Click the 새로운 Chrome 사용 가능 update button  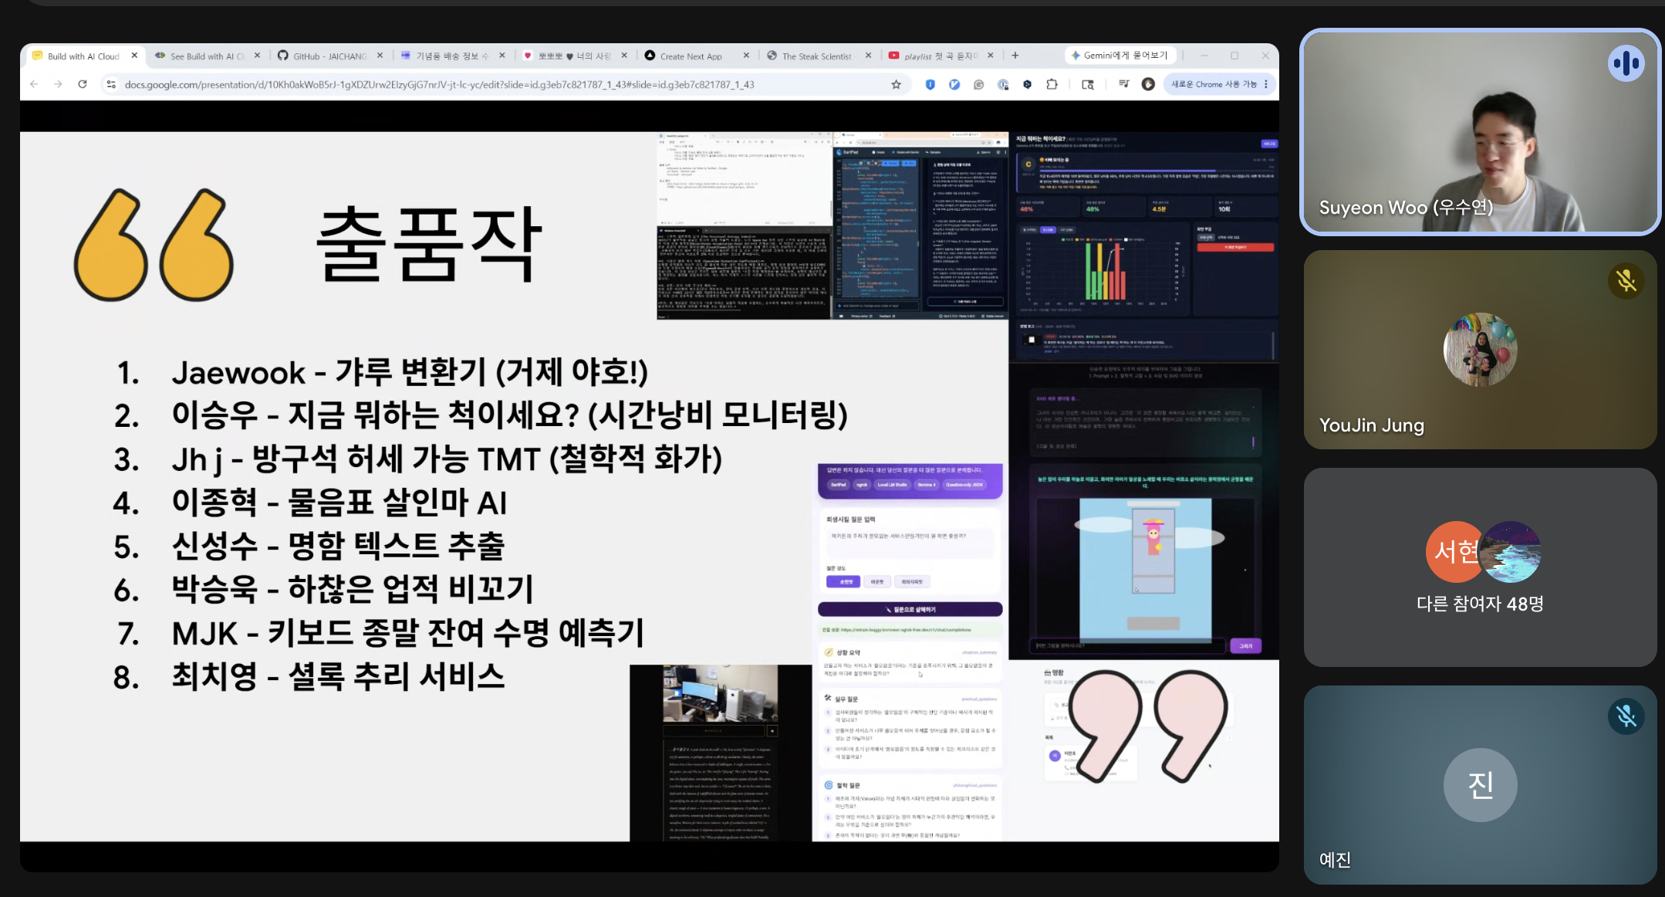click(x=1214, y=84)
